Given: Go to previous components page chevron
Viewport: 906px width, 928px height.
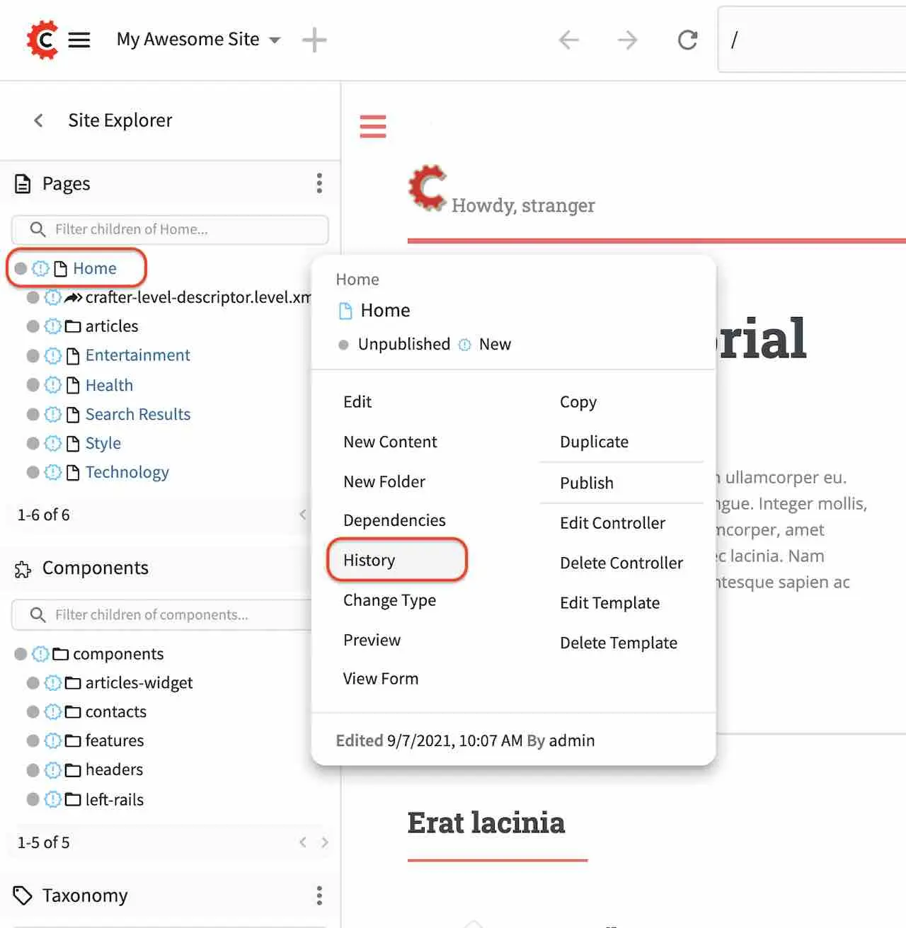Looking at the screenshot, I should [303, 842].
